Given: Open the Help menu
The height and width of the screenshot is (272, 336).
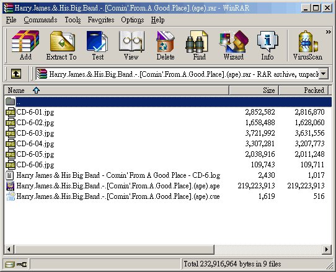Looking at the screenshot, I should (x=157, y=20).
